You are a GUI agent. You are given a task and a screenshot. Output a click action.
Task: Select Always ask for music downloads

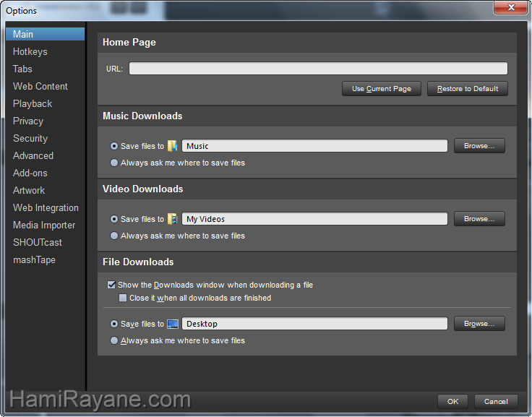pos(114,163)
